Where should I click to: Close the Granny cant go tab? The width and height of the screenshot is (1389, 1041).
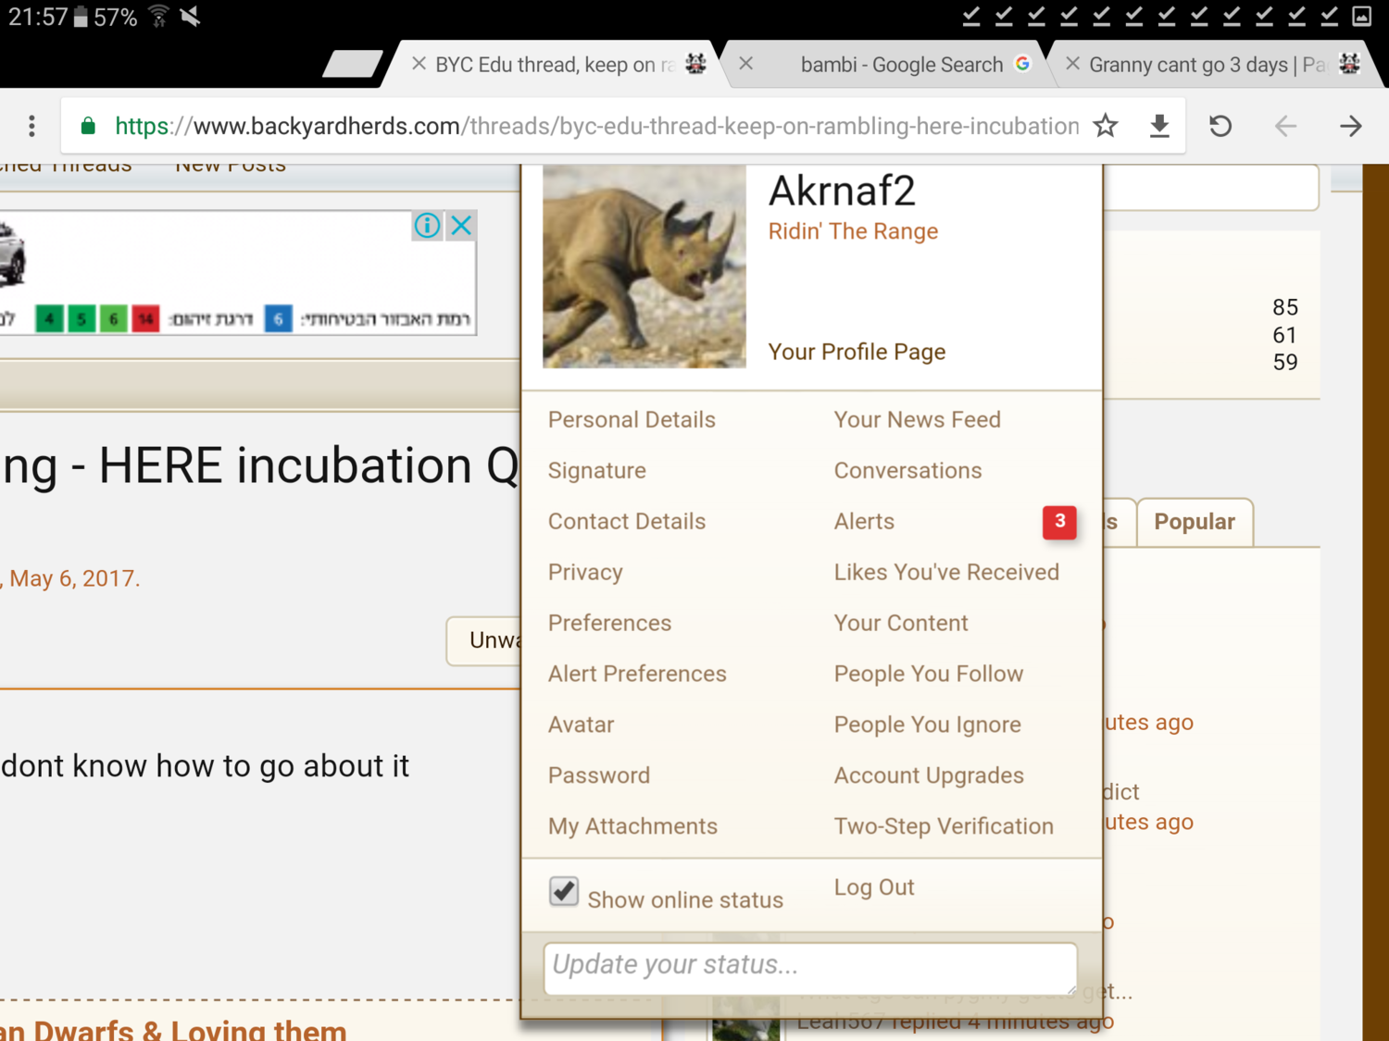pos(1072,64)
